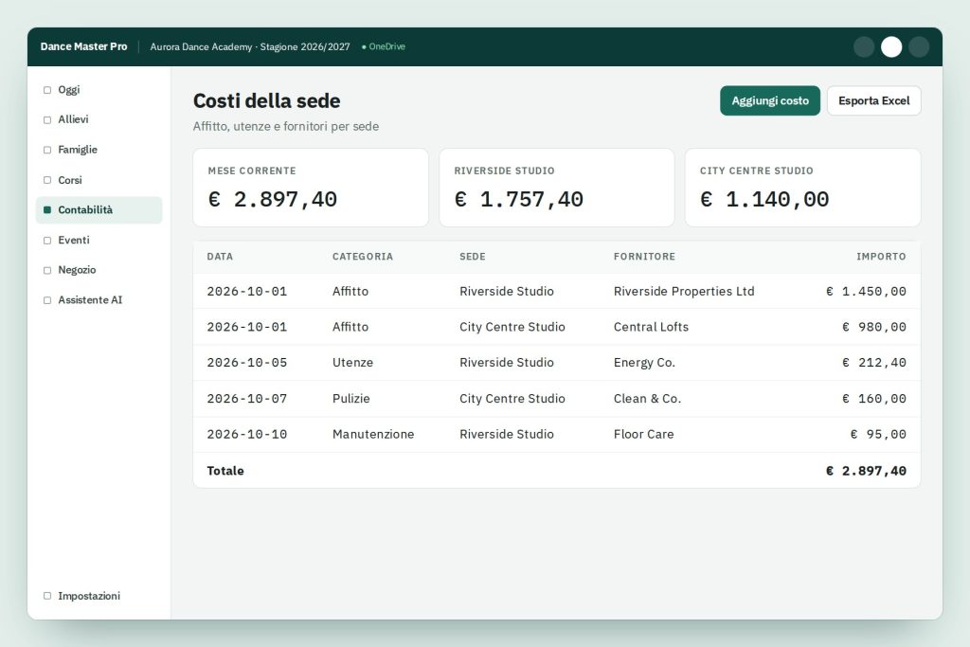
Task: Click the square icon beside Negozio
Action: click(x=47, y=270)
